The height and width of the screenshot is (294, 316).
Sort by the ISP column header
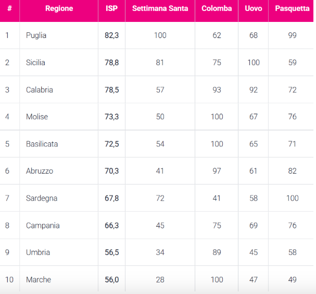click(x=111, y=9)
